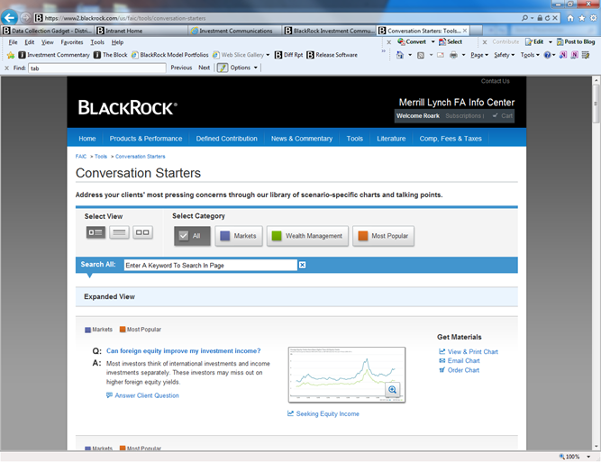
Task: Click the browser home icon in title bar
Action: pyautogui.click(x=570, y=18)
